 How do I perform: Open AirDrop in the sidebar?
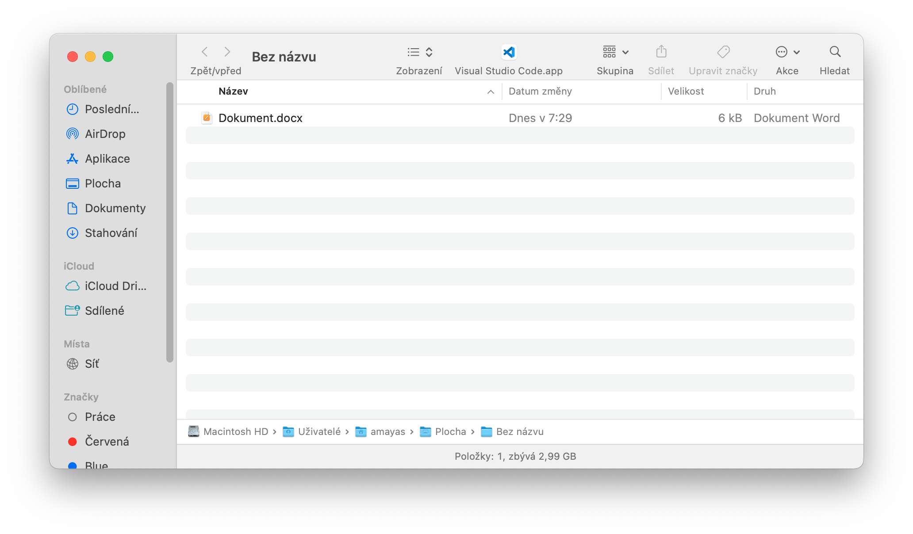[x=105, y=134]
